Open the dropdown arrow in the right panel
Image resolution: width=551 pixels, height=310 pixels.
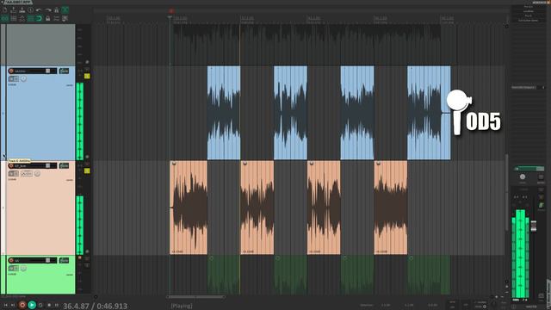coord(543,87)
